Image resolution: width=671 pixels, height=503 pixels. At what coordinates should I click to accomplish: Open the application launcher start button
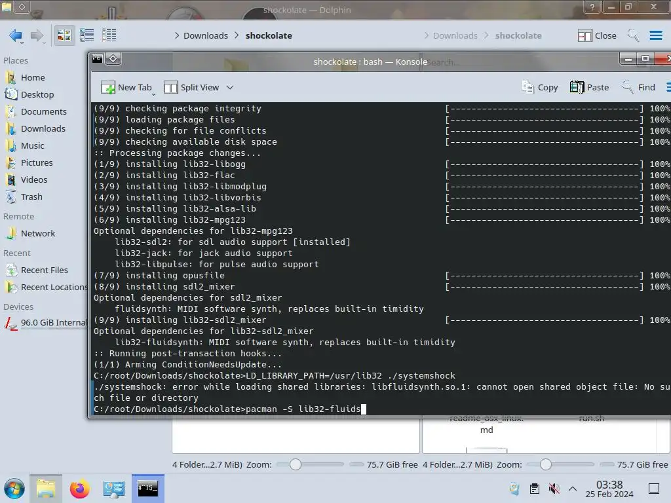pos(14,489)
